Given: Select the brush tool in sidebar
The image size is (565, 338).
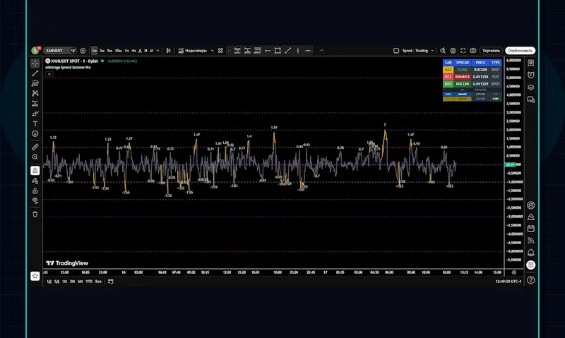Looking at the screenshot, I should click(35, 114).
